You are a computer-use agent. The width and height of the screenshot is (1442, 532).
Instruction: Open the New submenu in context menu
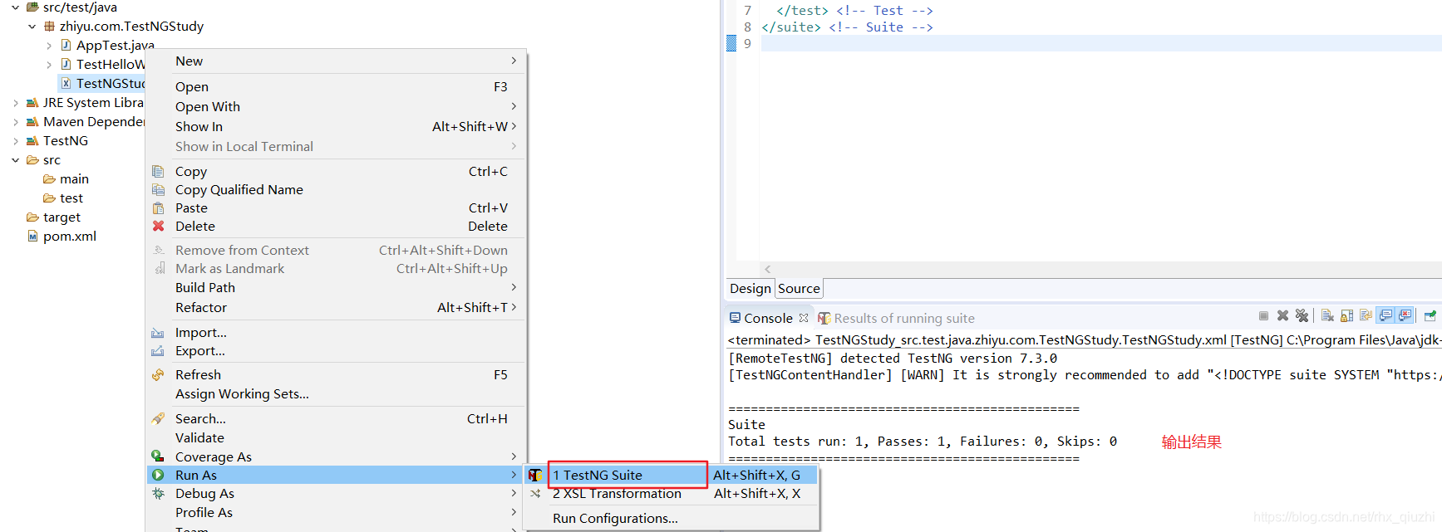(x=337, y=61)
